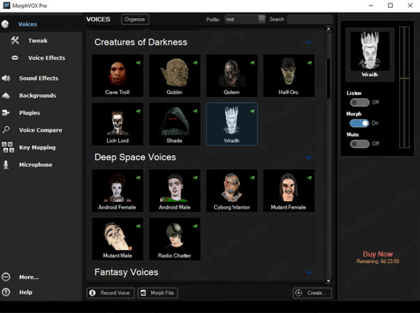The height and width of the screenshot is (313, 420).
Task: Select the Golem voice
Action: 232,76
